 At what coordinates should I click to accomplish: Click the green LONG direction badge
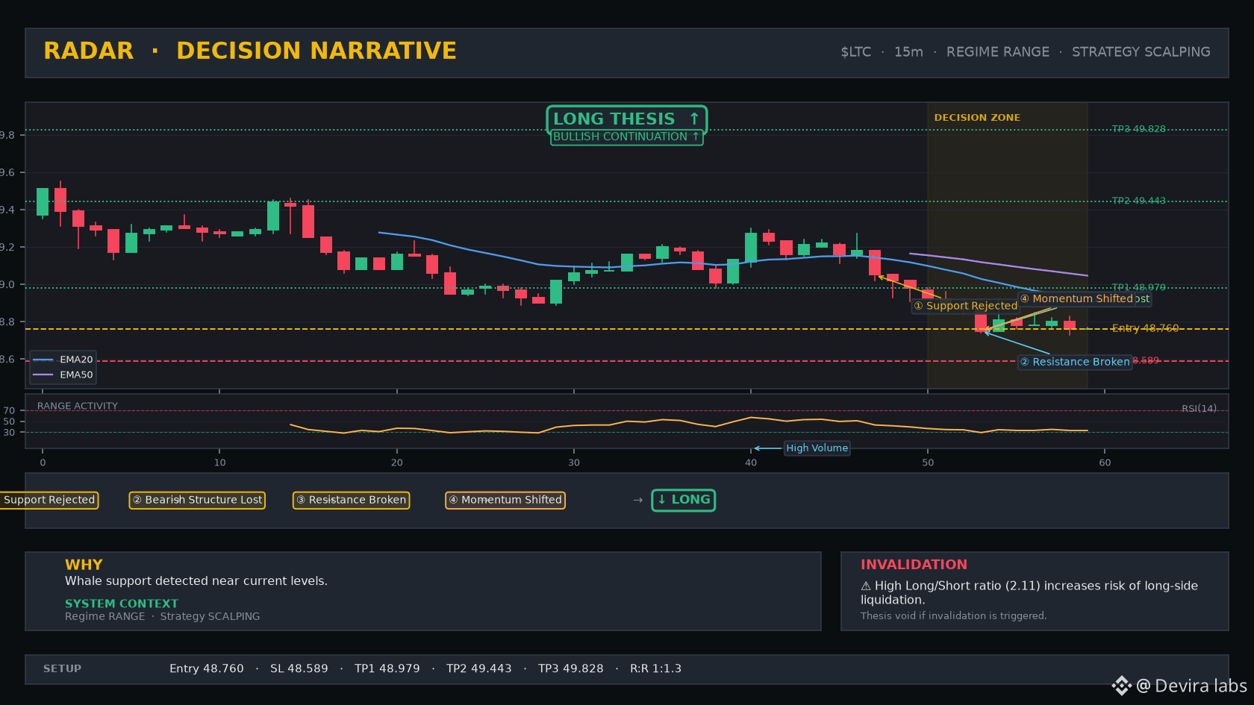[x=683, y=500]
